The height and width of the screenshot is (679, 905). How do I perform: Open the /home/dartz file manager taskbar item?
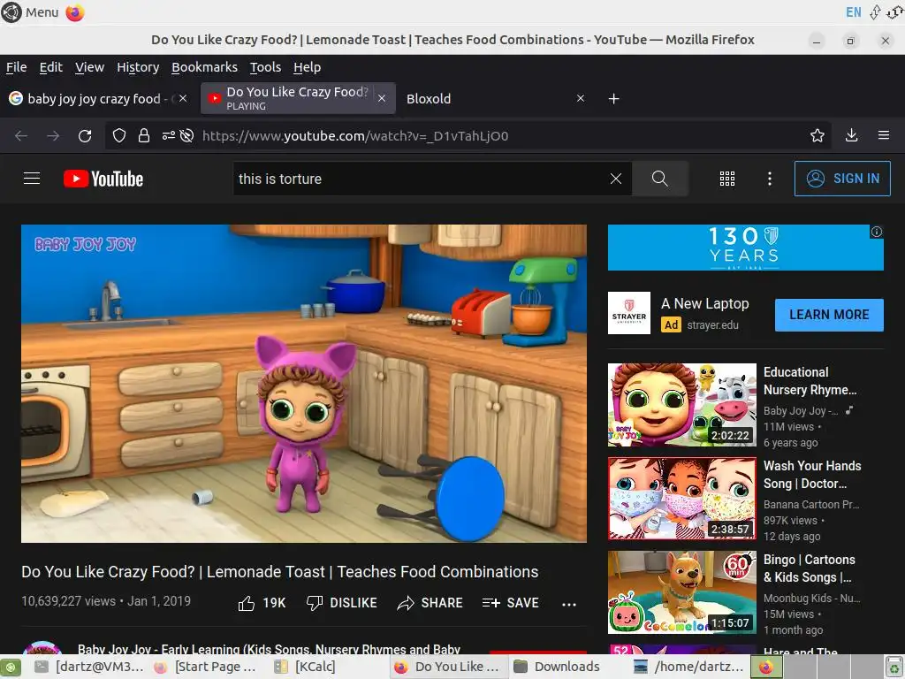pyautogui.click(x=689, y=667)
